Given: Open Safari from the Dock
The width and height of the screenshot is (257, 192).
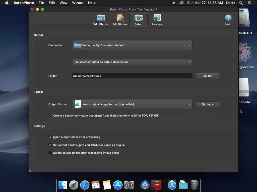Looking at the screenshot, I should pos(85,185).
